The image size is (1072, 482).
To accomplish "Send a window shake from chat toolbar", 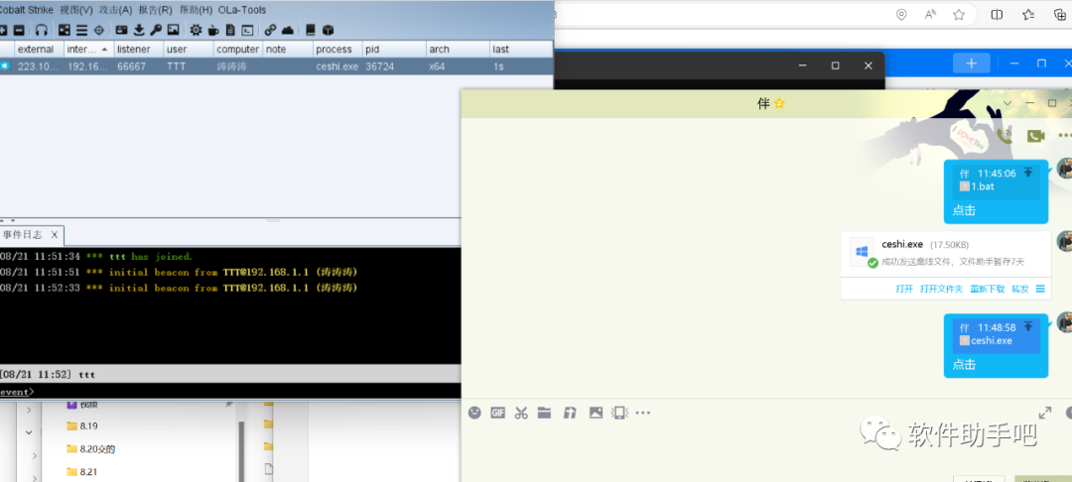I will click(x=619, y=413).
